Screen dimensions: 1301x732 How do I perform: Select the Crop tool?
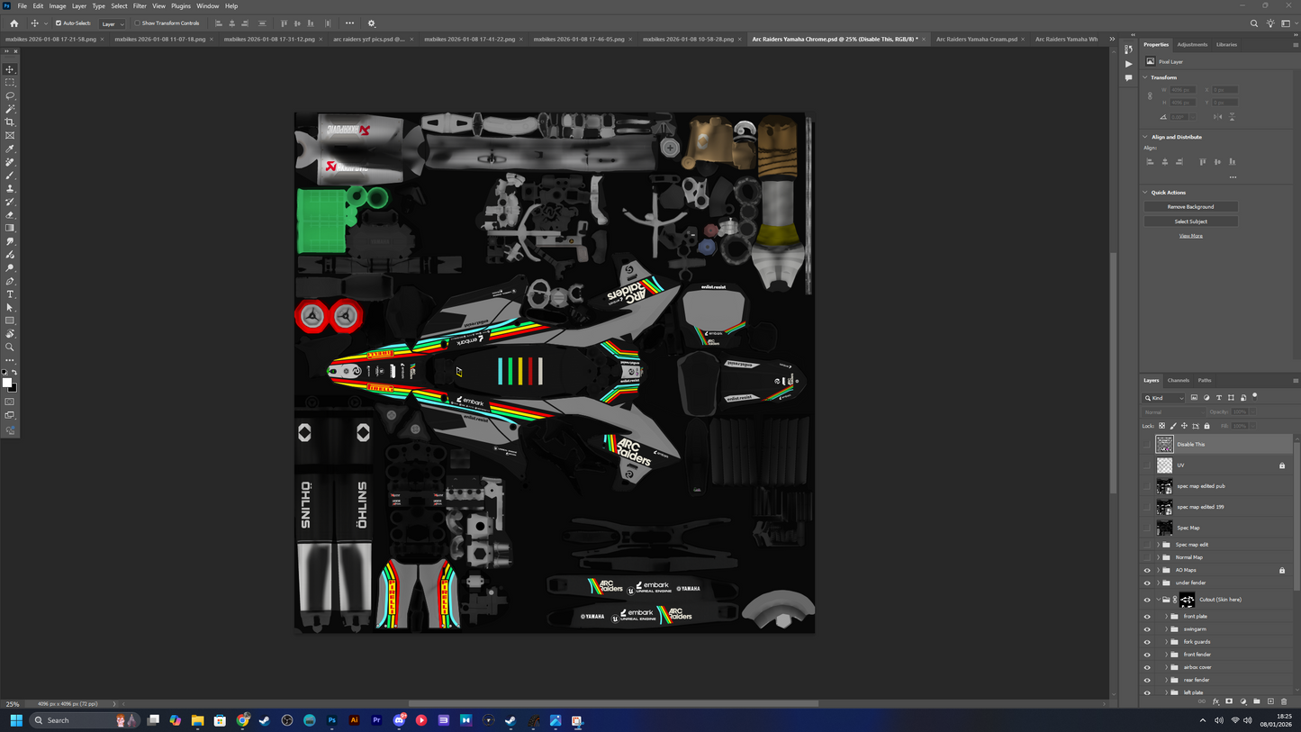click(10, 122)
